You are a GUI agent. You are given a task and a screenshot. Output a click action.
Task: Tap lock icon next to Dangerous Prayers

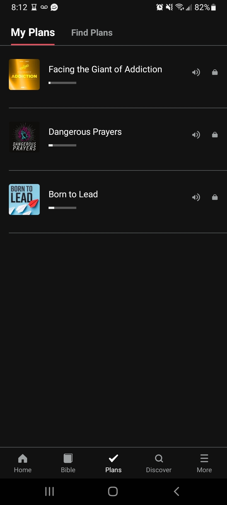pos(215,135)
